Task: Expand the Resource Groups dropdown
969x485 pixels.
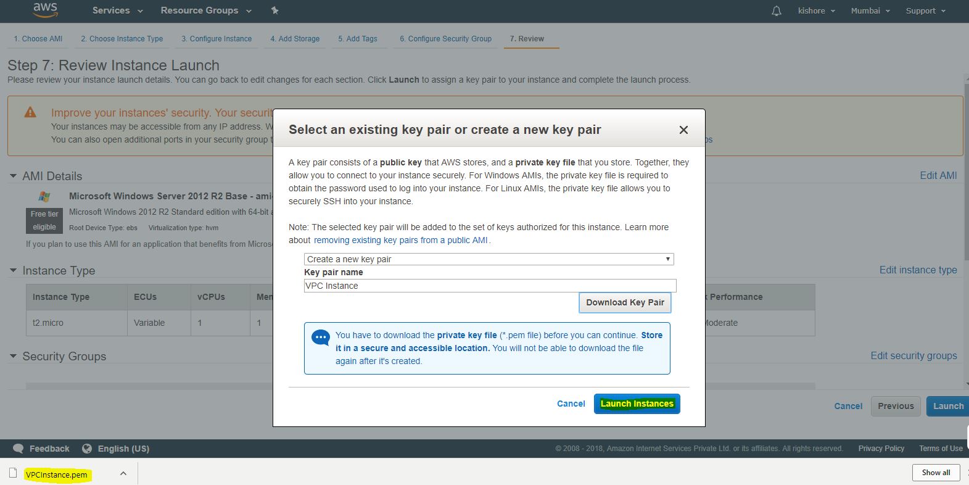Action: pos(206,10)
